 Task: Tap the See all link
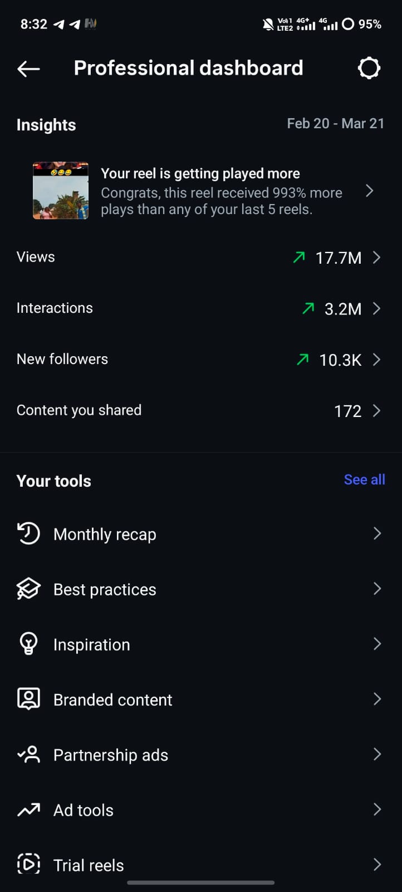(364, 479)
